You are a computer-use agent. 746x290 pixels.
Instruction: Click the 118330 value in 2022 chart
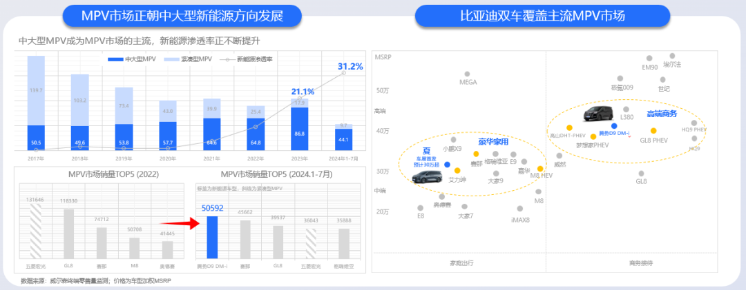tap(68, 200)
